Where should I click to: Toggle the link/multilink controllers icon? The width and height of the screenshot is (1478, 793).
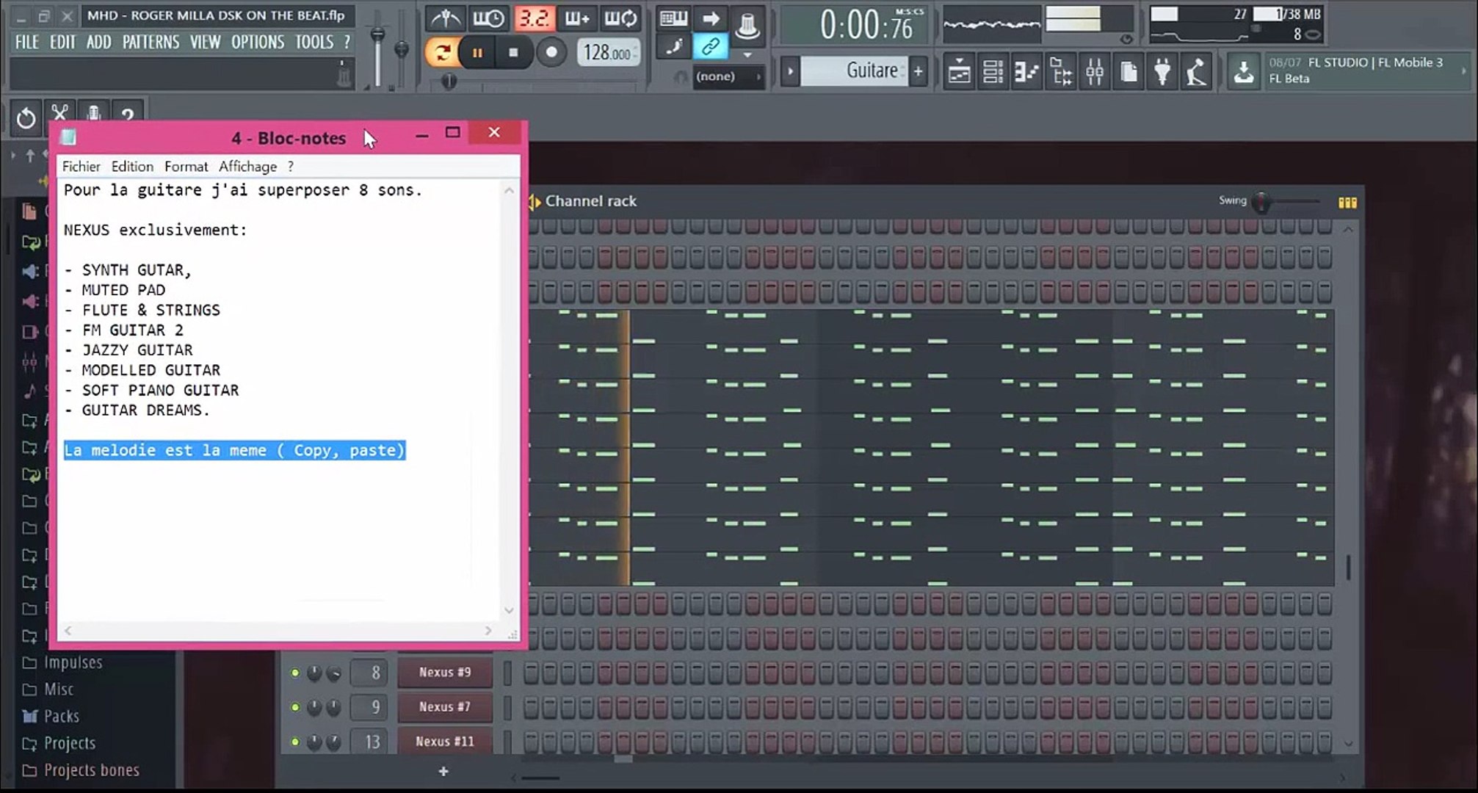710,48
